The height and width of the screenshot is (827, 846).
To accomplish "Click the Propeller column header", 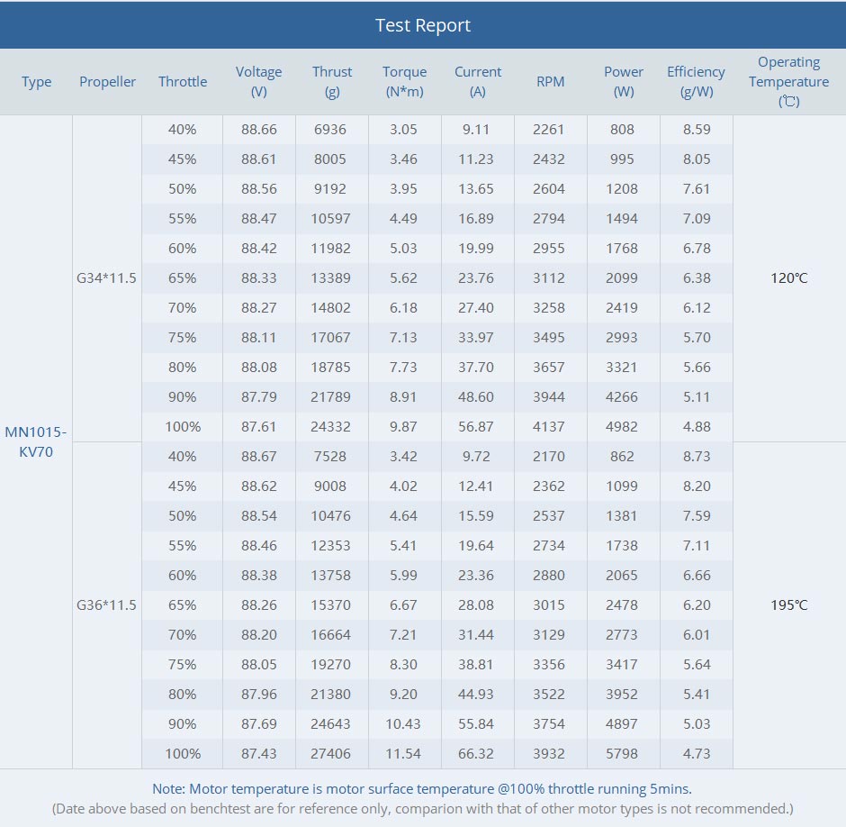I will coord(107,82).
